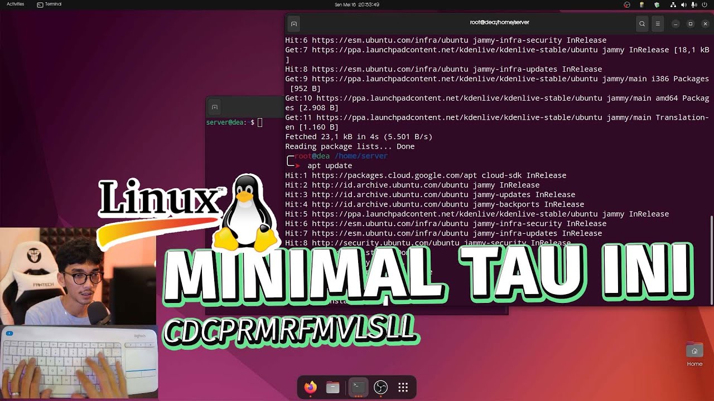The height and width of the screenshot is (401, 714).
Task: Close the root@dea terminal window
Action: click(706, 24)
